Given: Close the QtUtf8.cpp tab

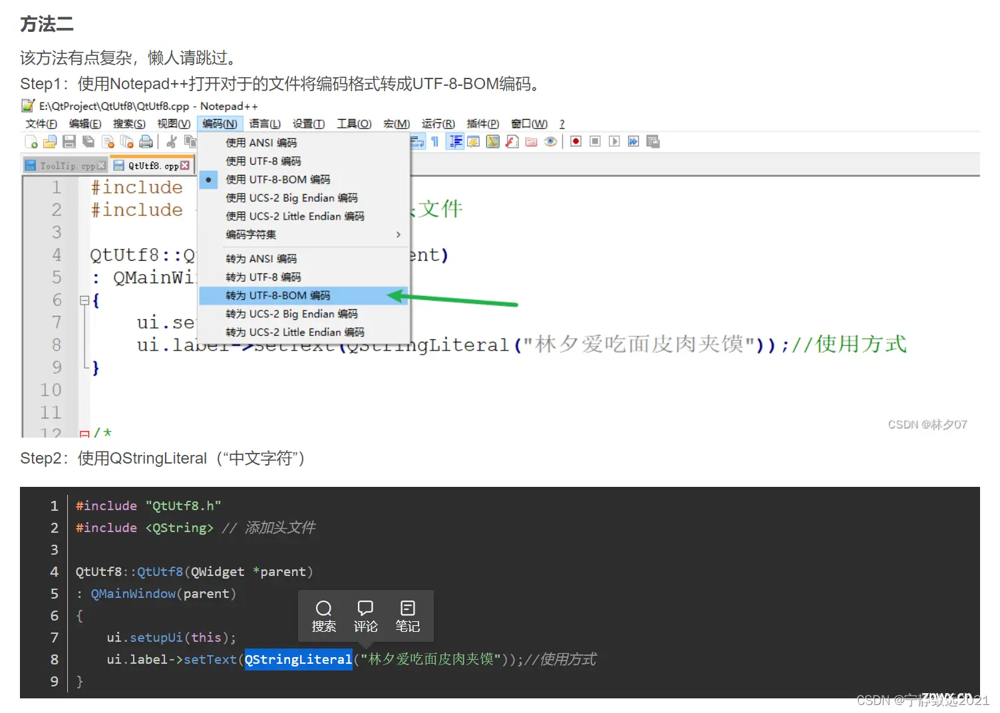Looking at the screenshot, I should (x=185, y=166).
